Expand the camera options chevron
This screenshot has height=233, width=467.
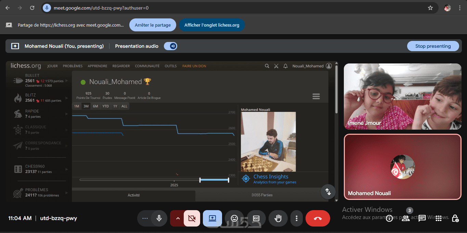click(x=177, y=218)
